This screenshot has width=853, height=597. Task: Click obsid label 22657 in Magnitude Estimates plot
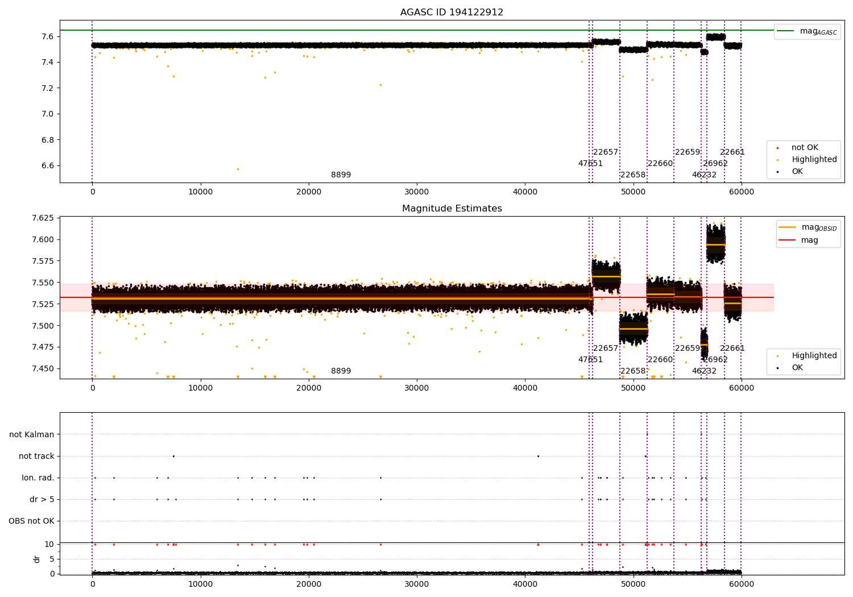click(x=606, y=349)
